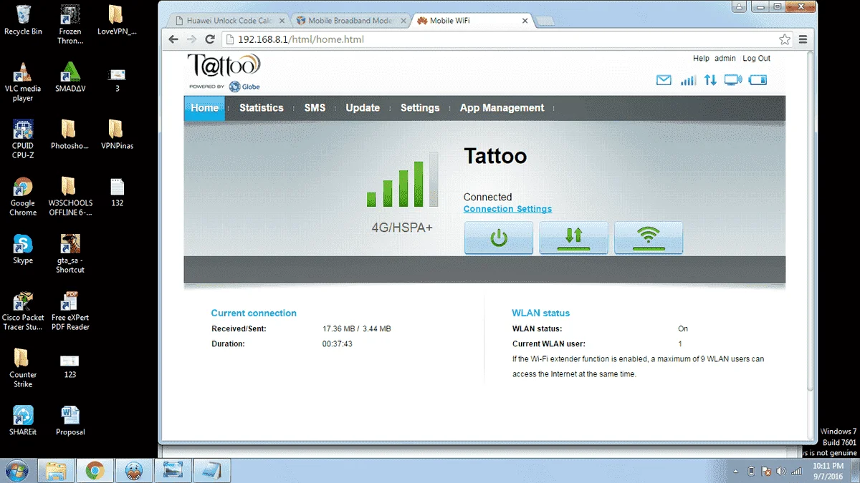Open the Home tab
Screen dimensions: 860x483
[204, 108]
